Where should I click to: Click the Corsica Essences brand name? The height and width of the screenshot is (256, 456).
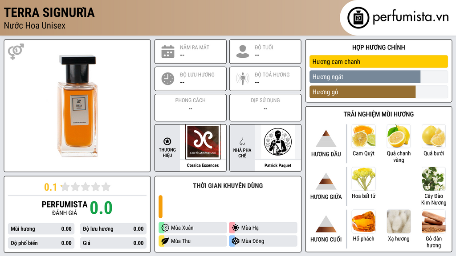(203, 165)
